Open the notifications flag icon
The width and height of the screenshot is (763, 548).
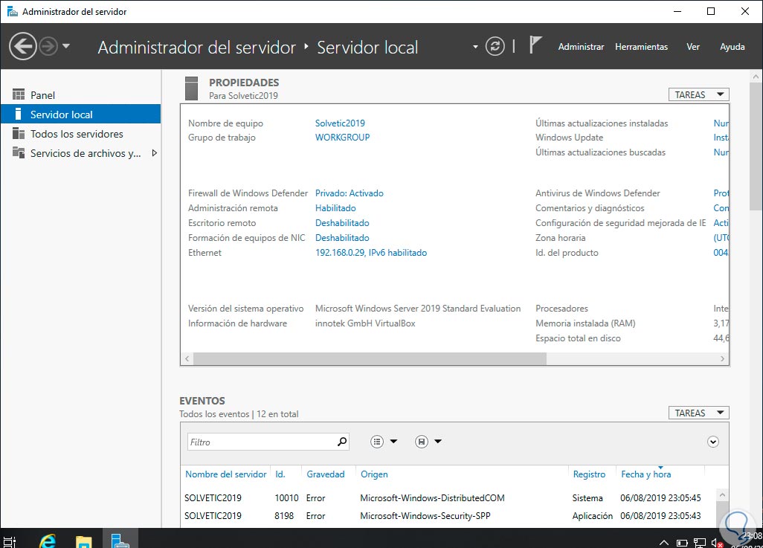pyautogui.click(x=535, y=45)
